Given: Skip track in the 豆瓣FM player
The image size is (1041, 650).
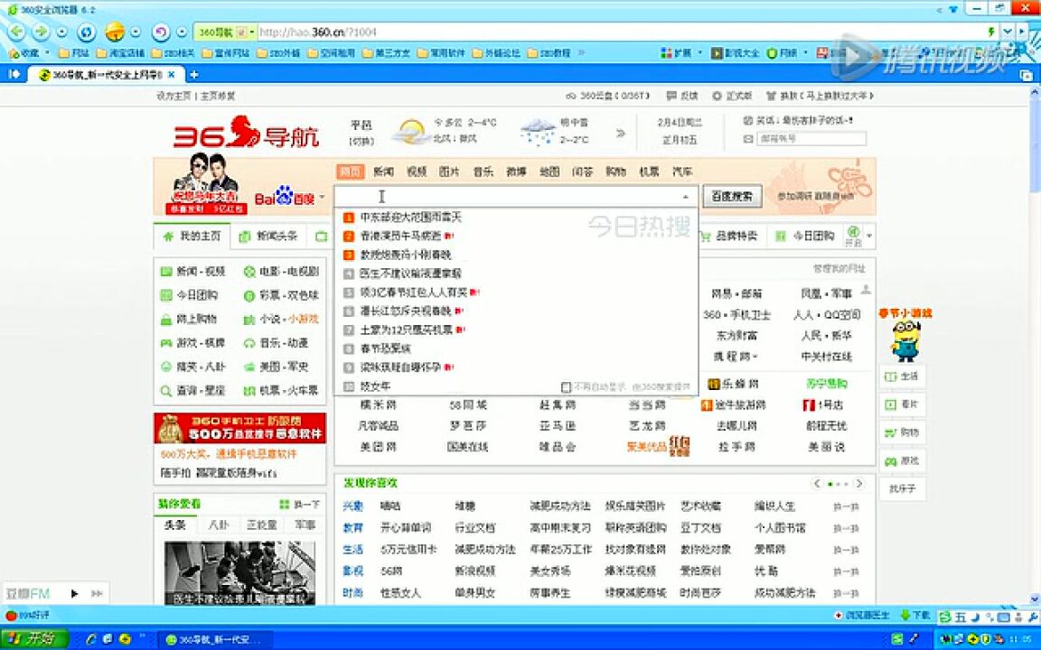Looking at the screenshot, I should [97, 594].
